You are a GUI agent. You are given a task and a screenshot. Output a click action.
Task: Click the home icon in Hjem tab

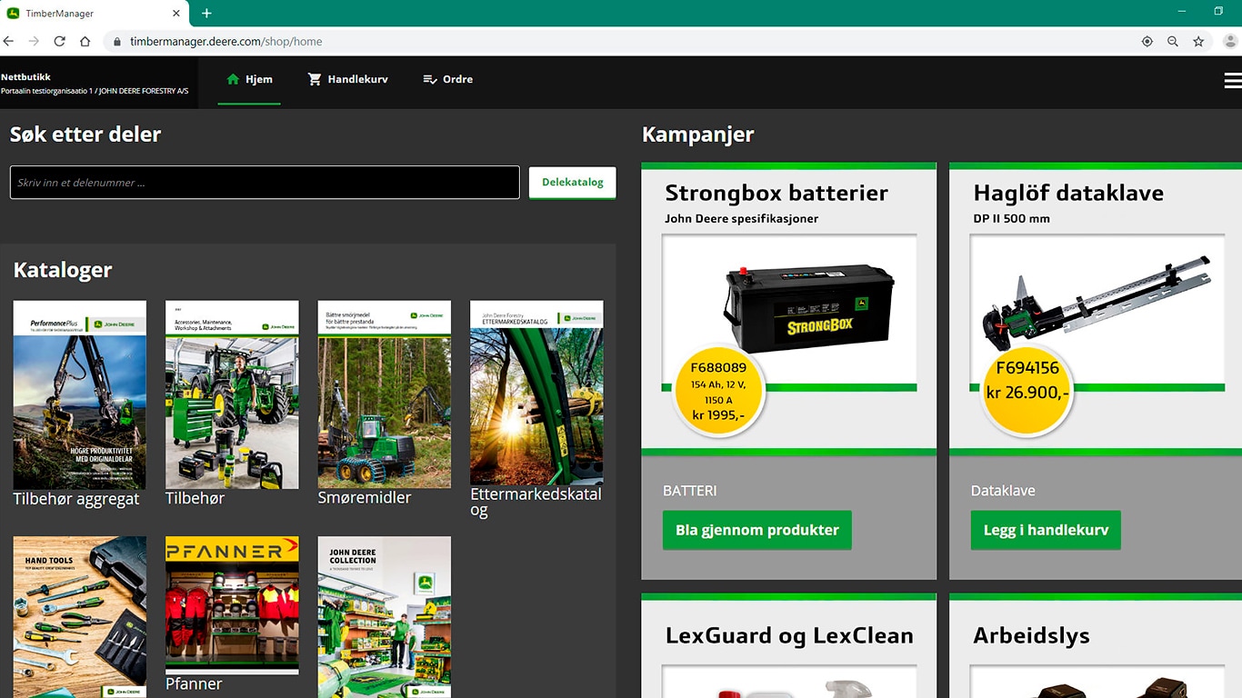click(x=233, y=79)
